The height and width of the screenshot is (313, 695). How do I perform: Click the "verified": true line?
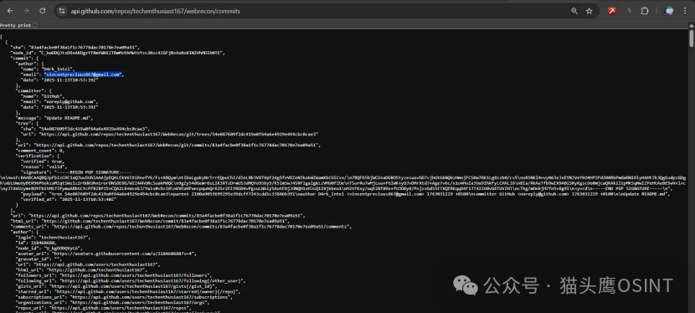pyautogui.click(x=43, y=162)
